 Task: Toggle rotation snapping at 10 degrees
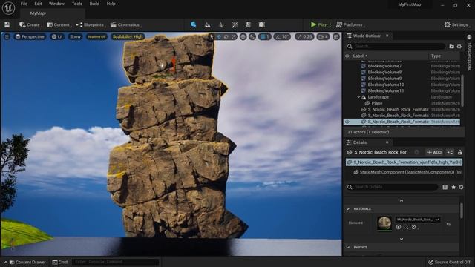pos(282,36)
